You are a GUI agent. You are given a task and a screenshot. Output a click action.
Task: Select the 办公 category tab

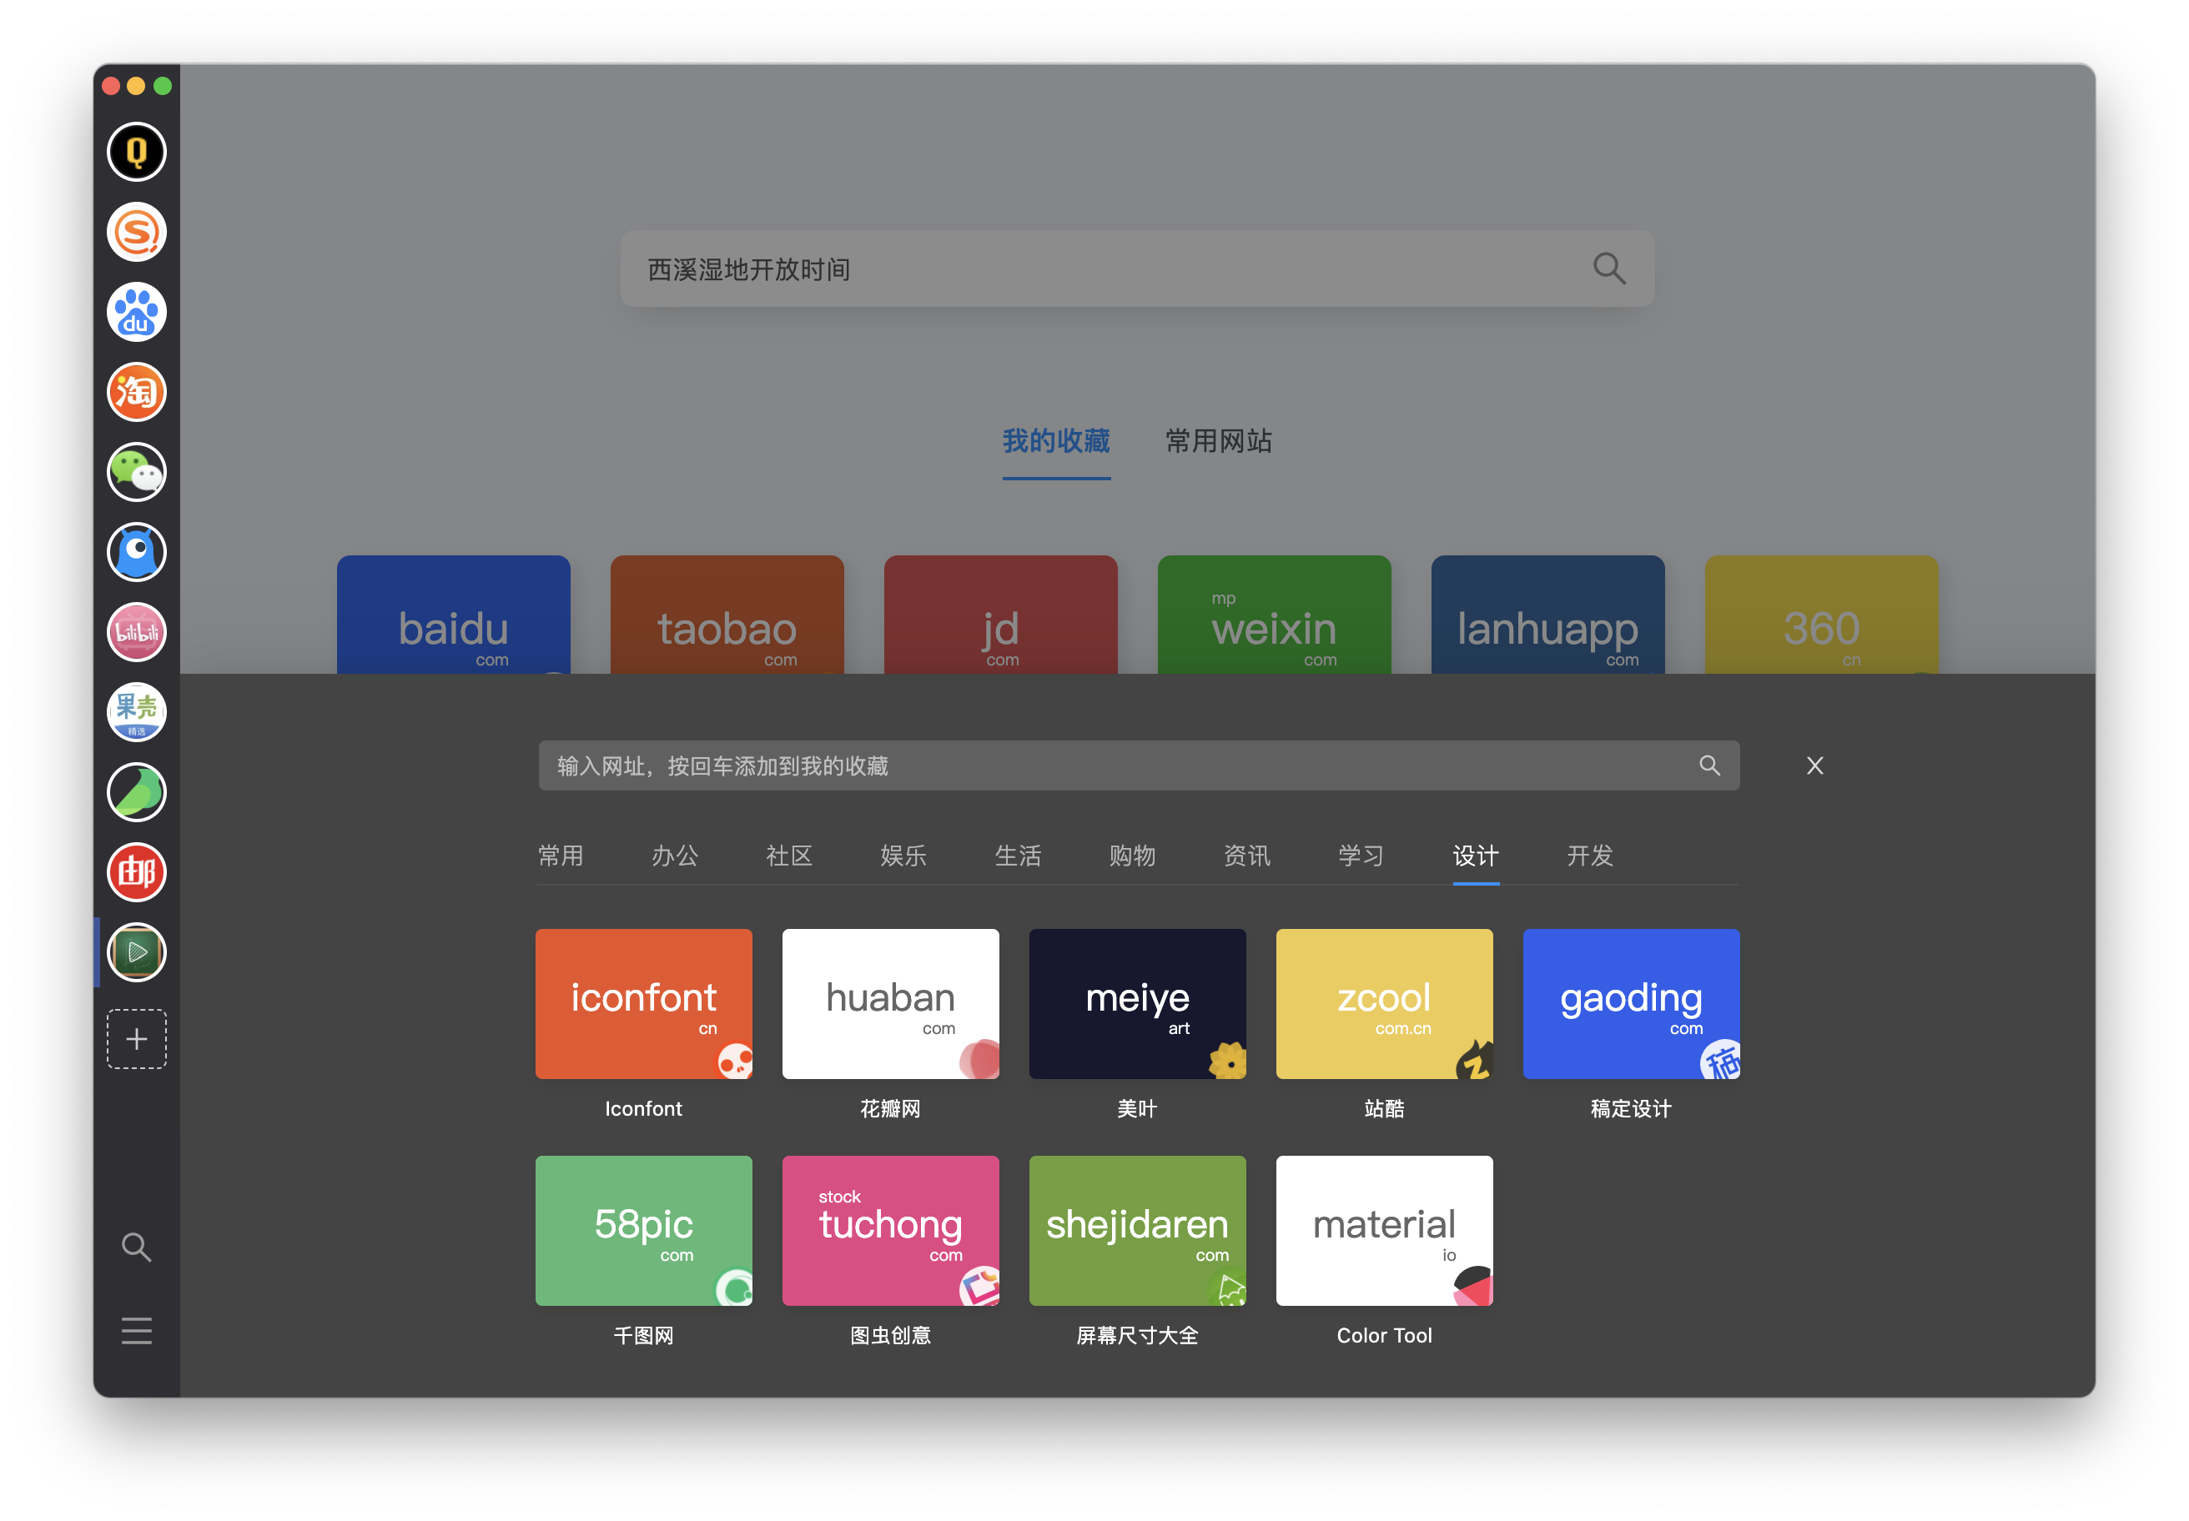(x=674, y=855)
